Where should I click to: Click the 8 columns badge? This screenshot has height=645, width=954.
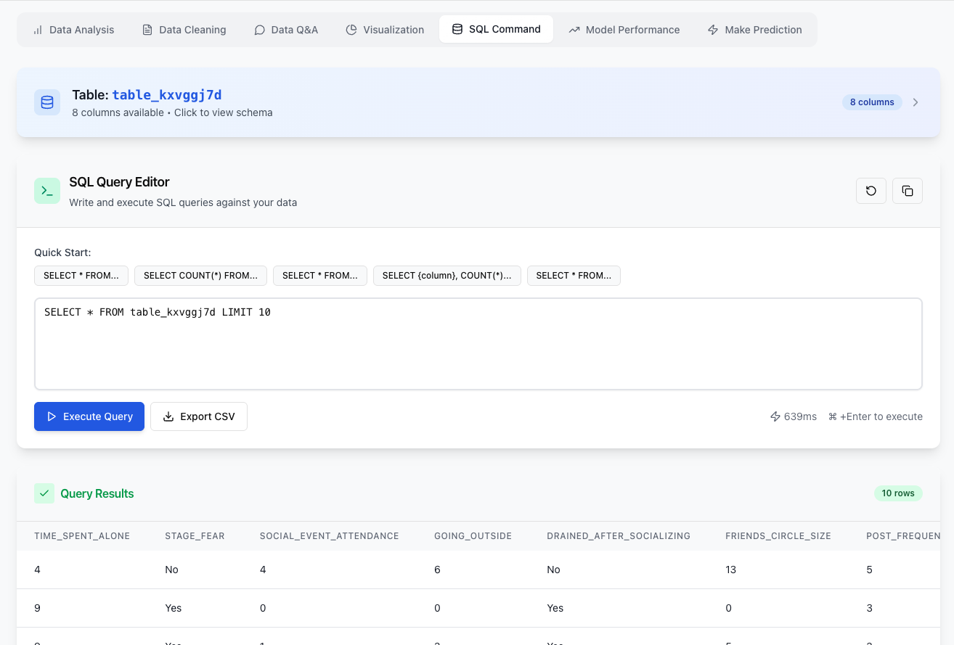(x=872, y=102)
